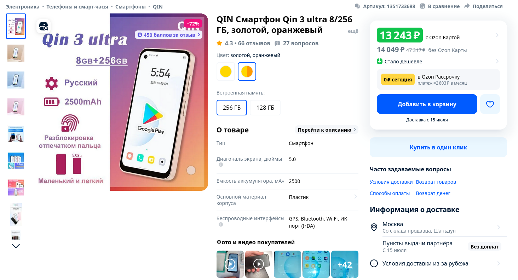Click the Поделиться share arrow icon
The width and height of the screenshot is (518, 280).
[467, 6]
